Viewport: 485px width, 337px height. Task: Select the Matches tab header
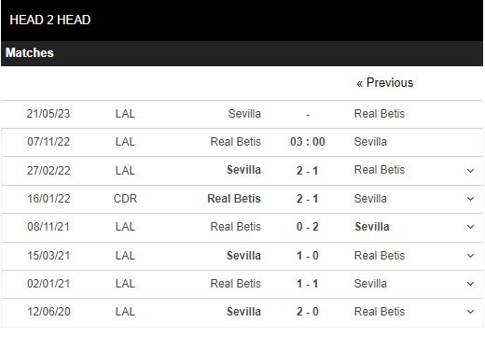point(30,52)
